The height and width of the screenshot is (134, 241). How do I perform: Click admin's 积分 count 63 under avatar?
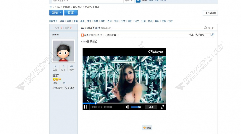(x=72, y=66)
